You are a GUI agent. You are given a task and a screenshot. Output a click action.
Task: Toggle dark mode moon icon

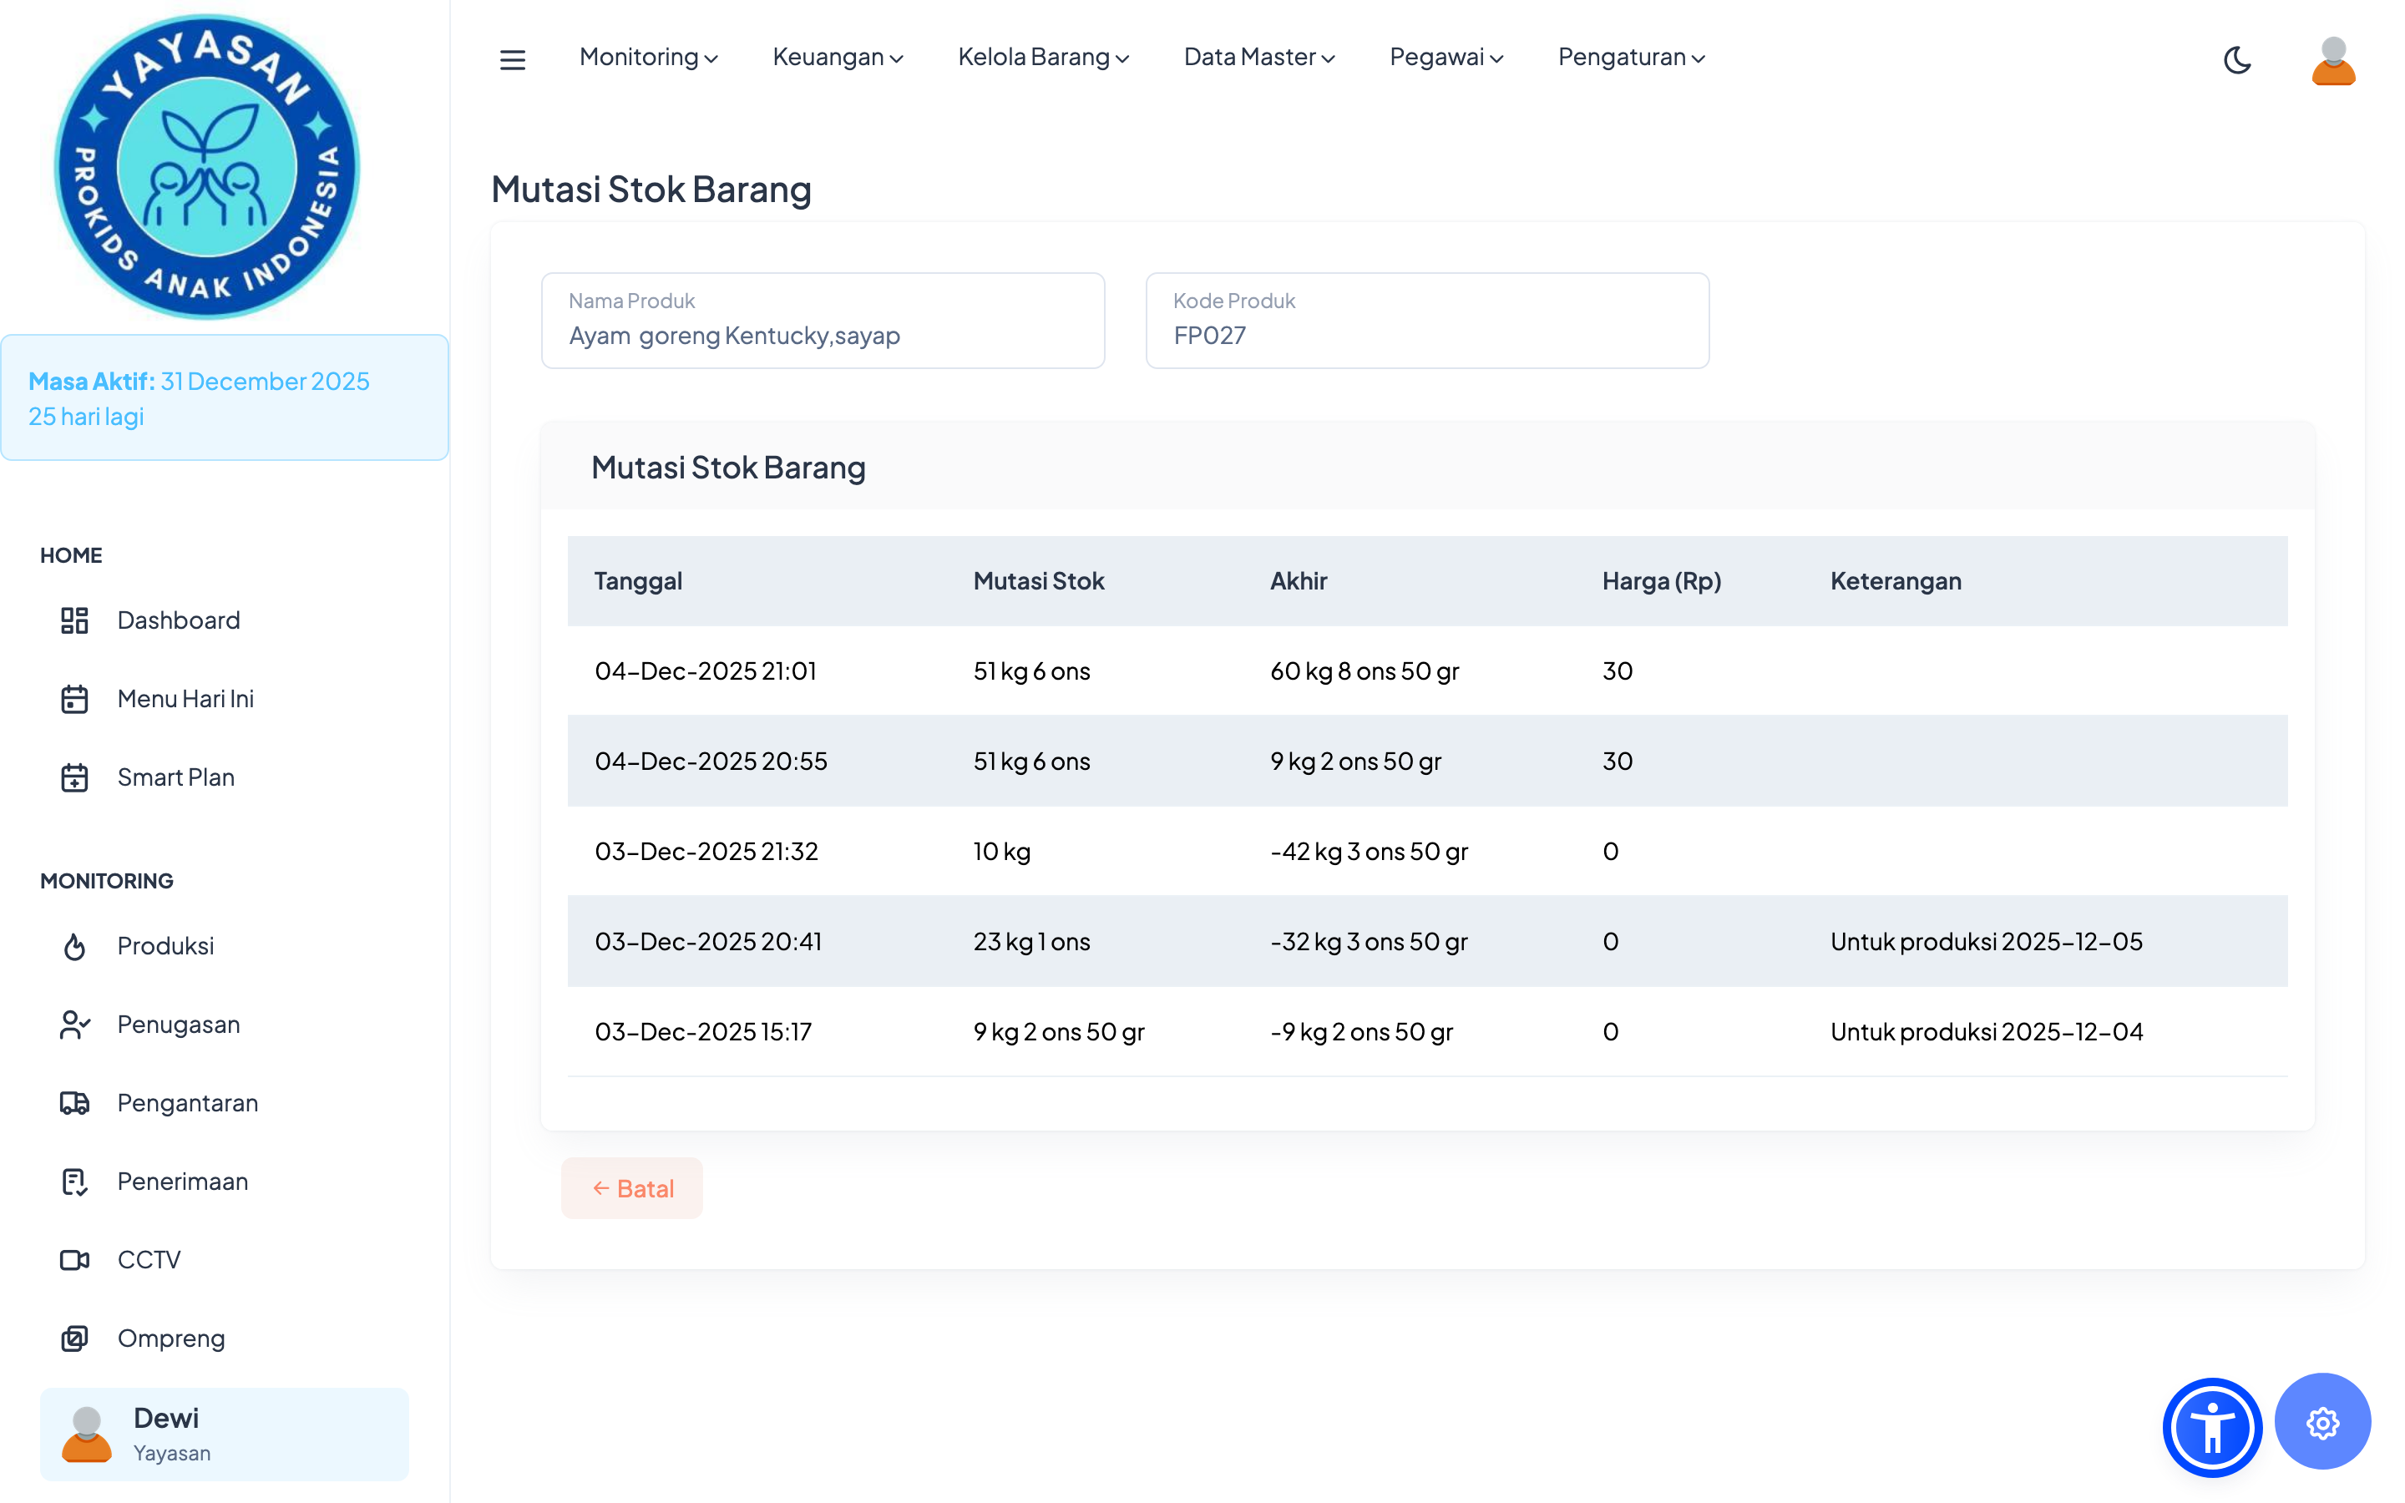pyautogui.click(x=2236, y=59)
